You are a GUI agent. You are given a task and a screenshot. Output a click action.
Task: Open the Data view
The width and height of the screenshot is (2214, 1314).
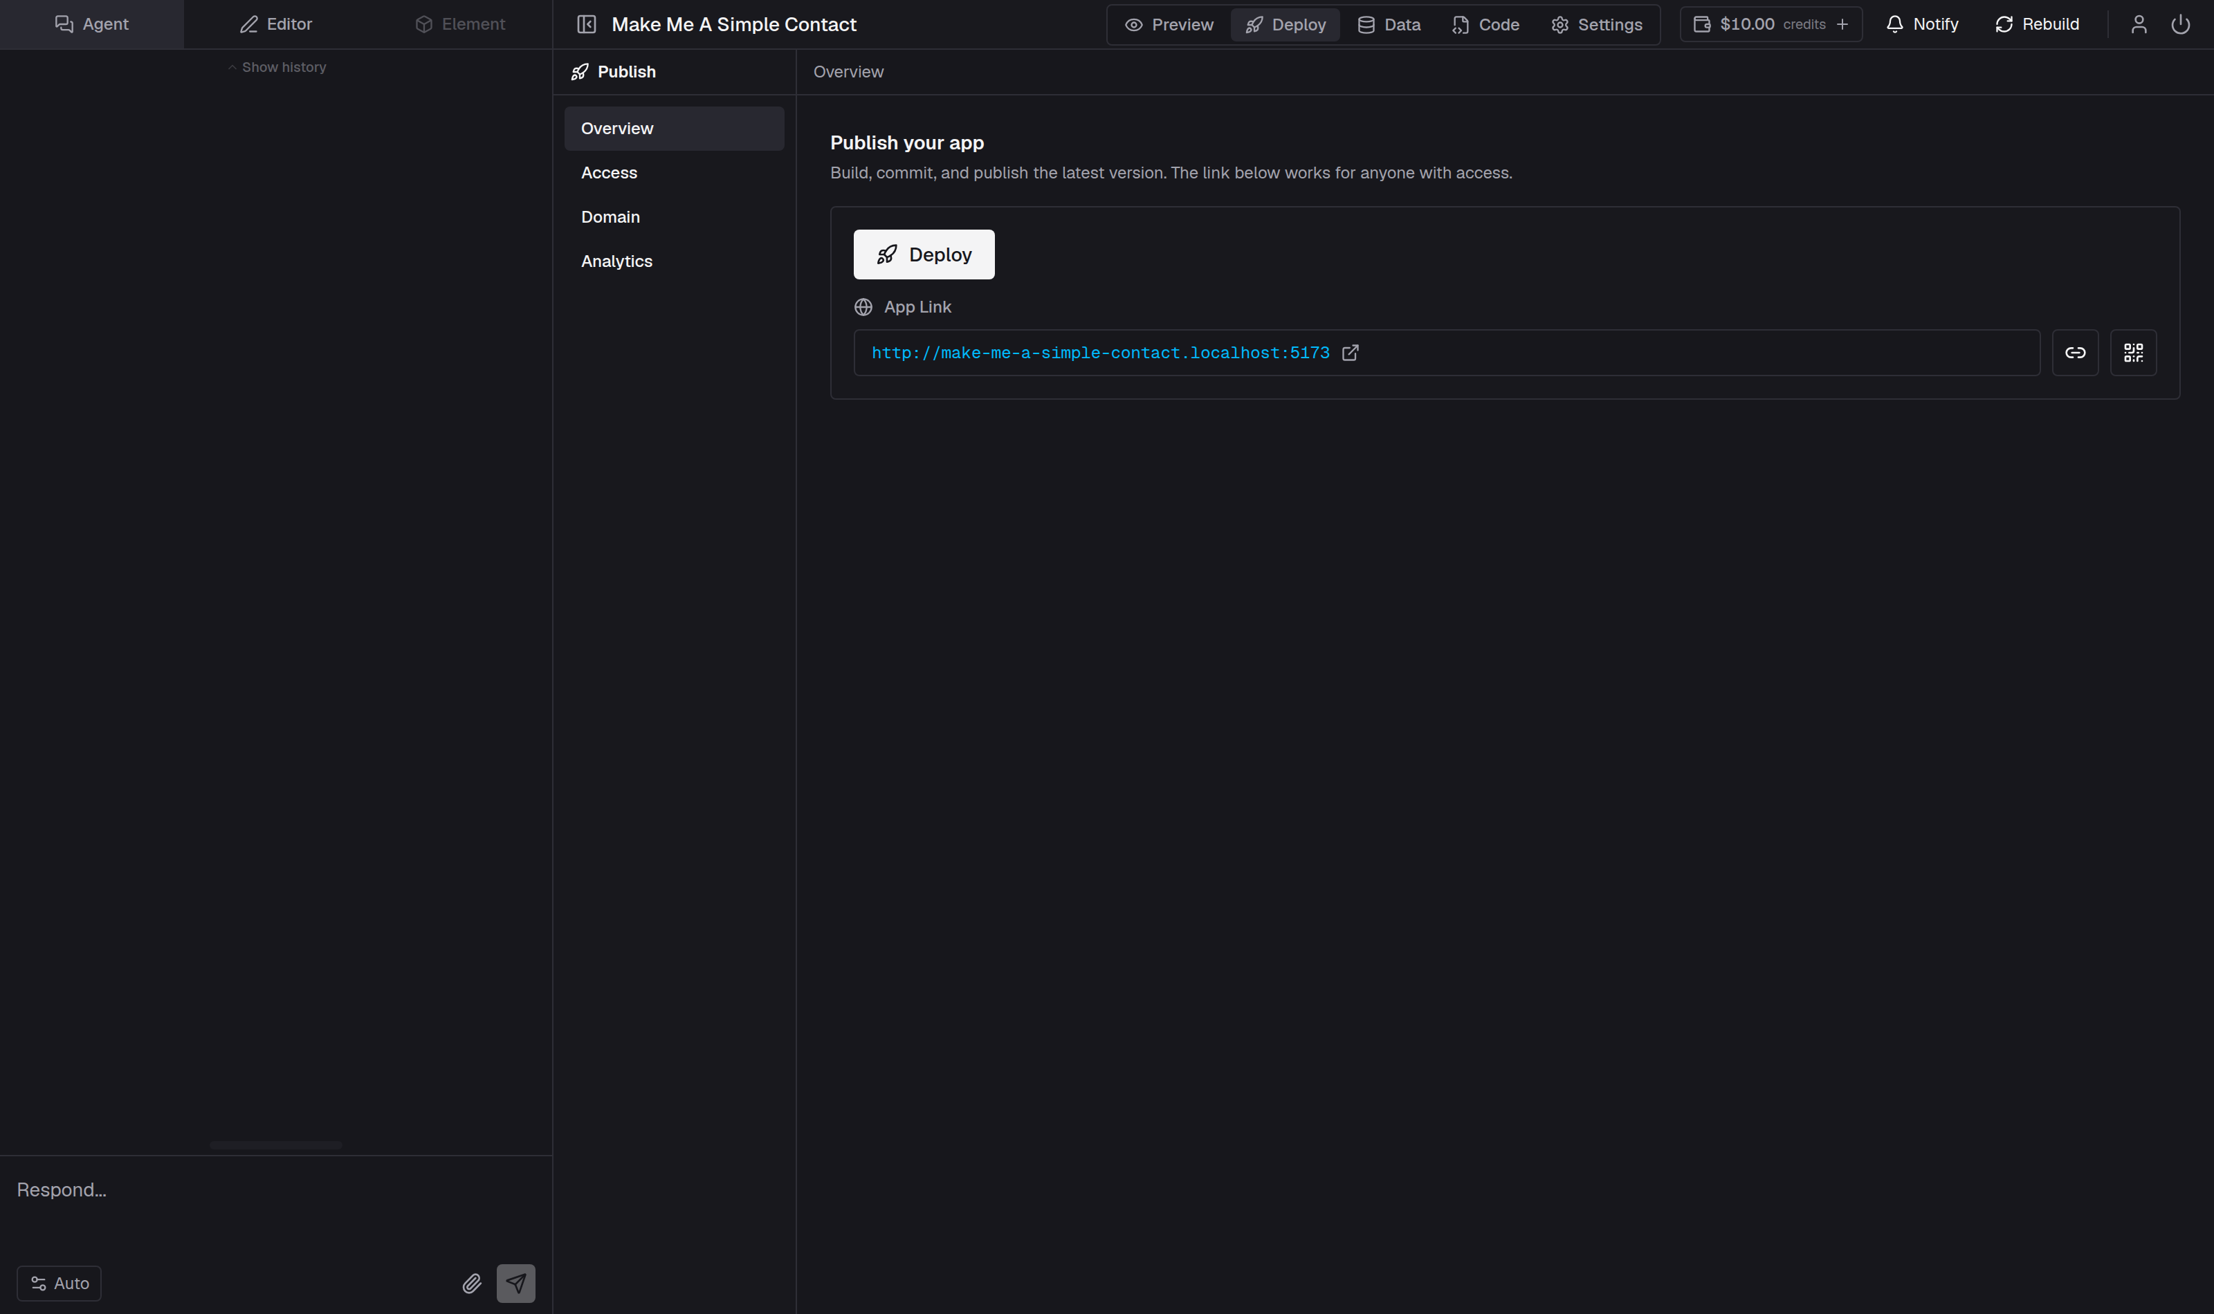tap(1389, 24)
